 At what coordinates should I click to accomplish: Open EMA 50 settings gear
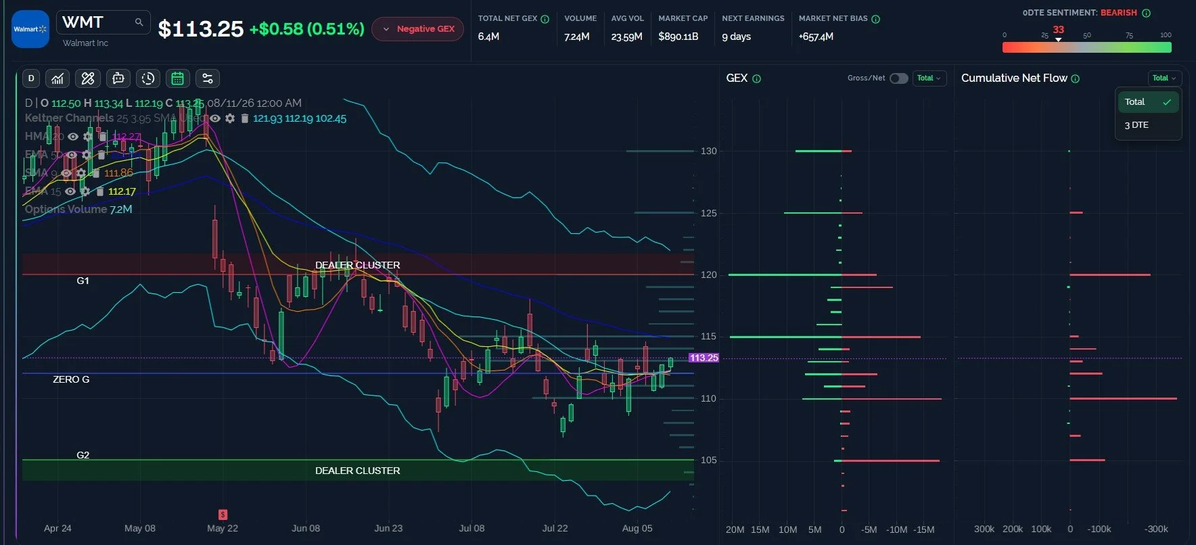pos(86,155)
